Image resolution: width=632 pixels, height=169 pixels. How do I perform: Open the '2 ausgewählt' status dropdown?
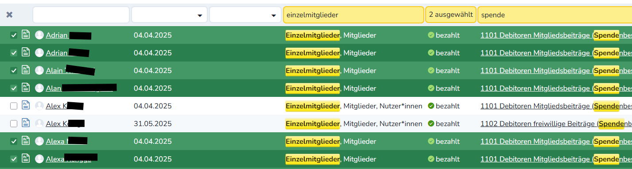pos(451,15)
